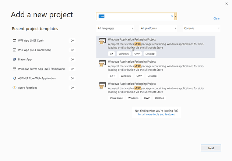Click the C# tag on first packaging project
This screenshot has height=161, width=232.
tap(112, 54)
